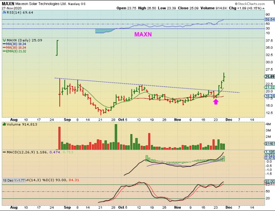Viewport: 275px width, 211px height.
Task: Click the red 84.31 stochastic value
Action: coord(74,180)
